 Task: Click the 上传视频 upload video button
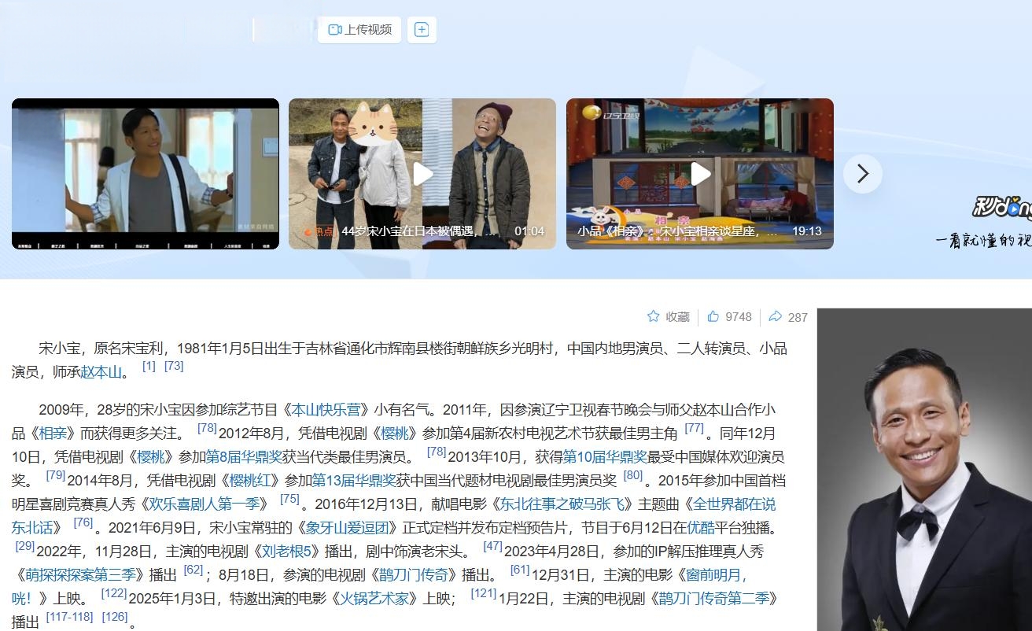click(359, 30)
